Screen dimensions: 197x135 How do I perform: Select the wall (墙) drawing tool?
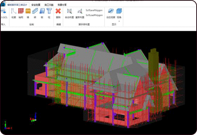click(28, 11)
